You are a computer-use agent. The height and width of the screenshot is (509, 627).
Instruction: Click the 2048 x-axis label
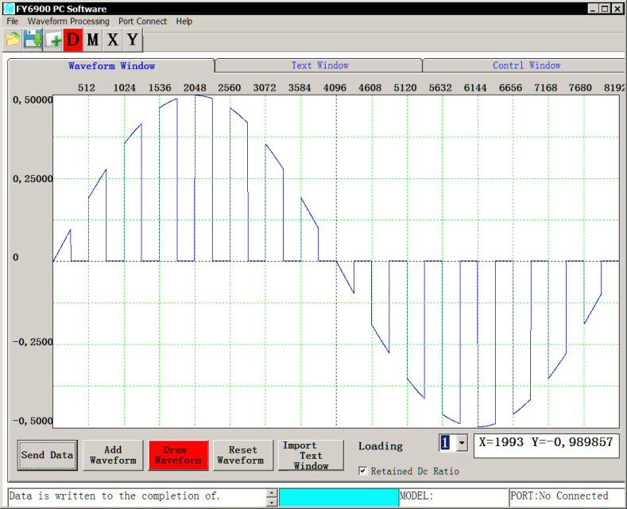pyautogui.click(x=195, y=87)
